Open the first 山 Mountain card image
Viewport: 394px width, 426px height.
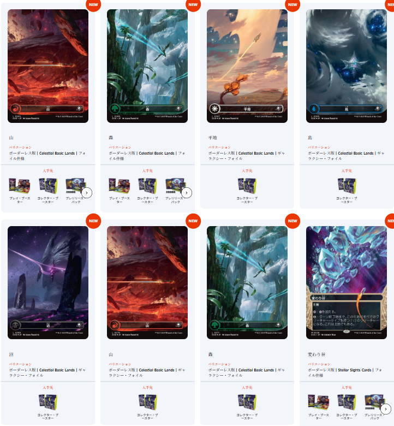click(x=48, y=66)
